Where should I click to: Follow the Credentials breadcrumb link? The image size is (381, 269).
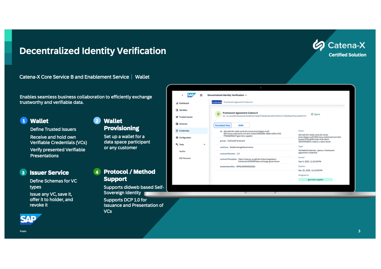[x=217, y=102]
